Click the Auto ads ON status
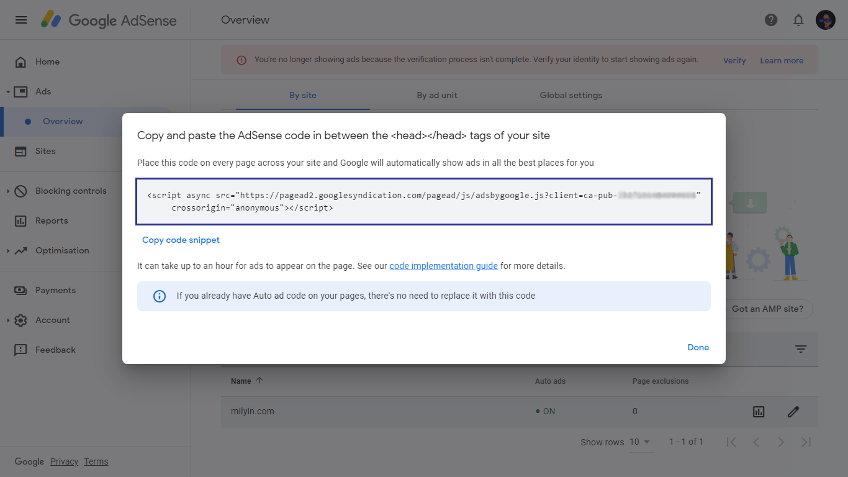 (545, 411)
